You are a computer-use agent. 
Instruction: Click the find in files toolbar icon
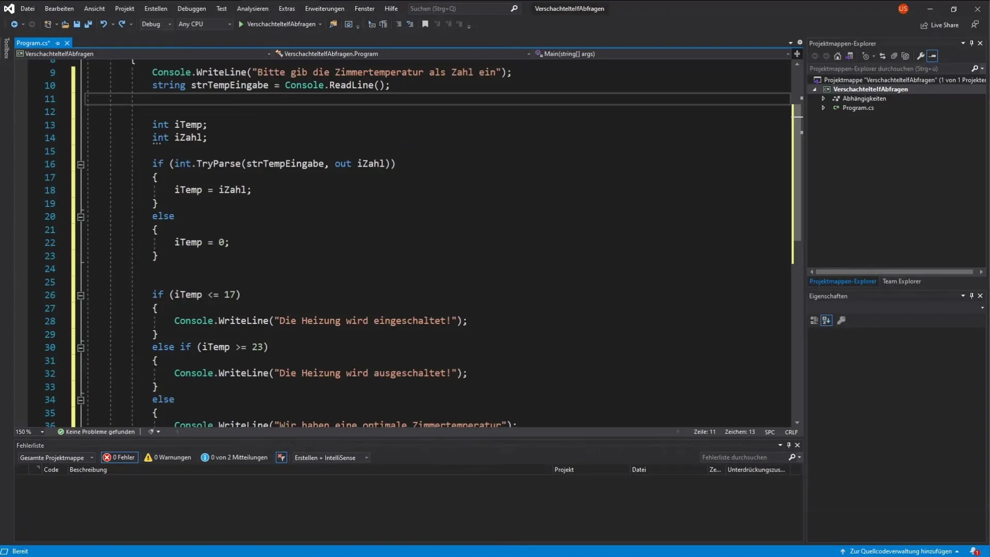click(334, 24)
